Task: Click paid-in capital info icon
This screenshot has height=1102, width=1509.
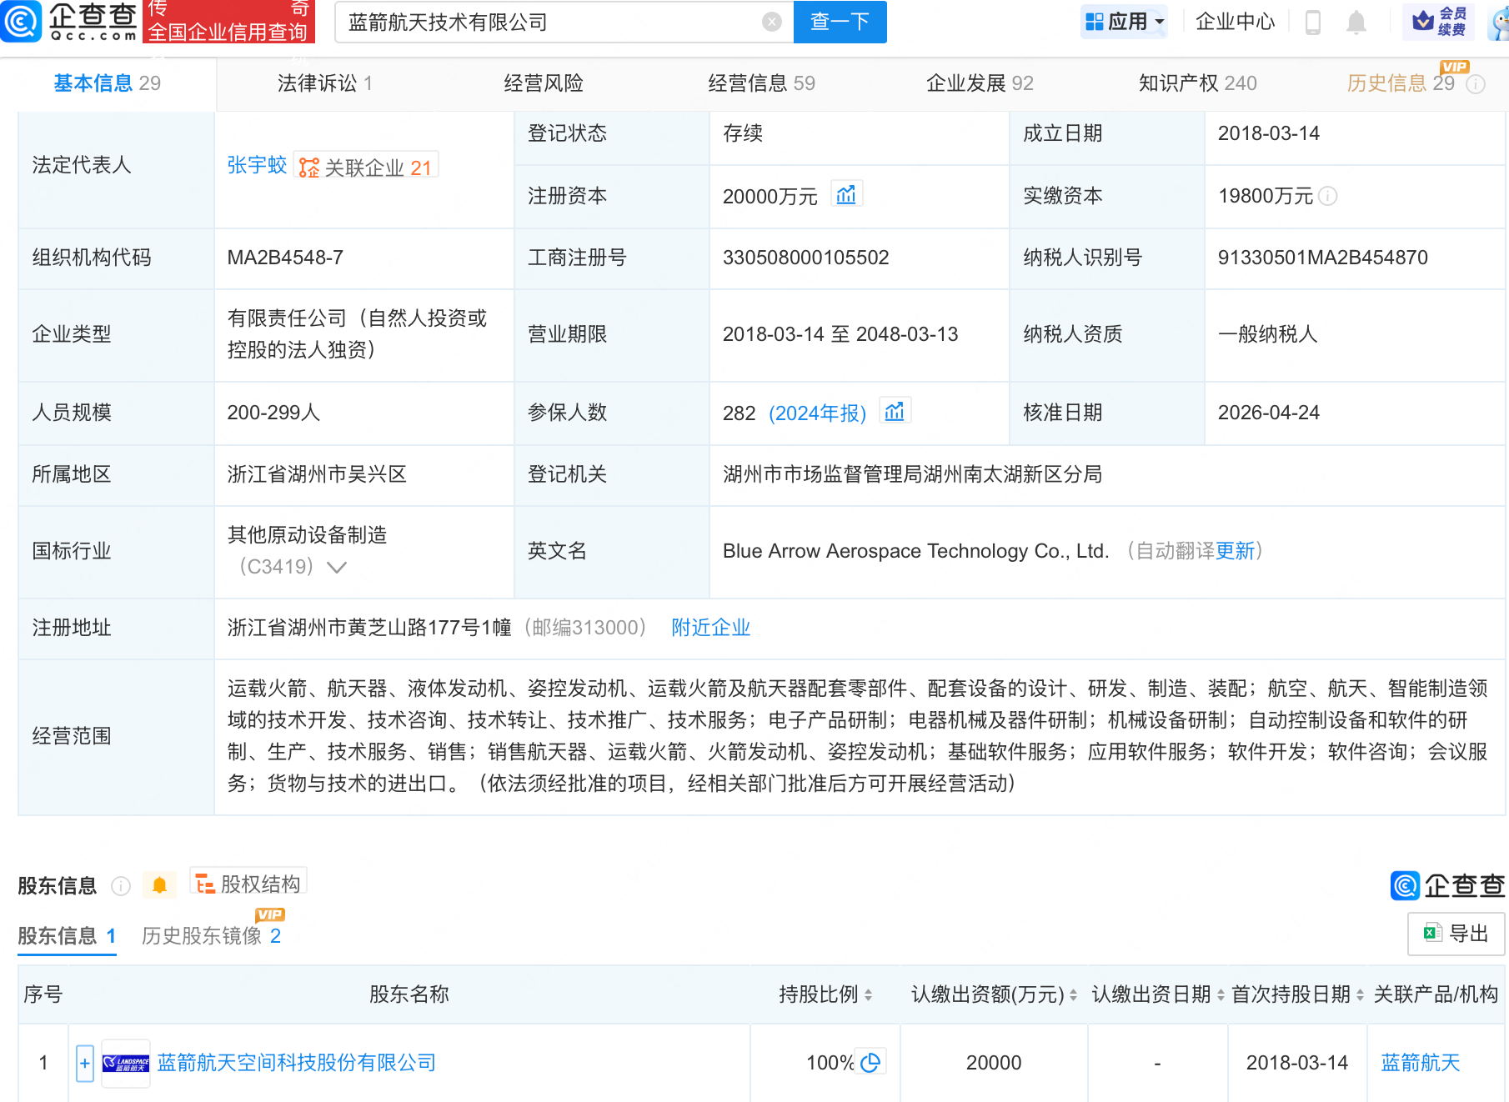Action: pos(1328,196)
